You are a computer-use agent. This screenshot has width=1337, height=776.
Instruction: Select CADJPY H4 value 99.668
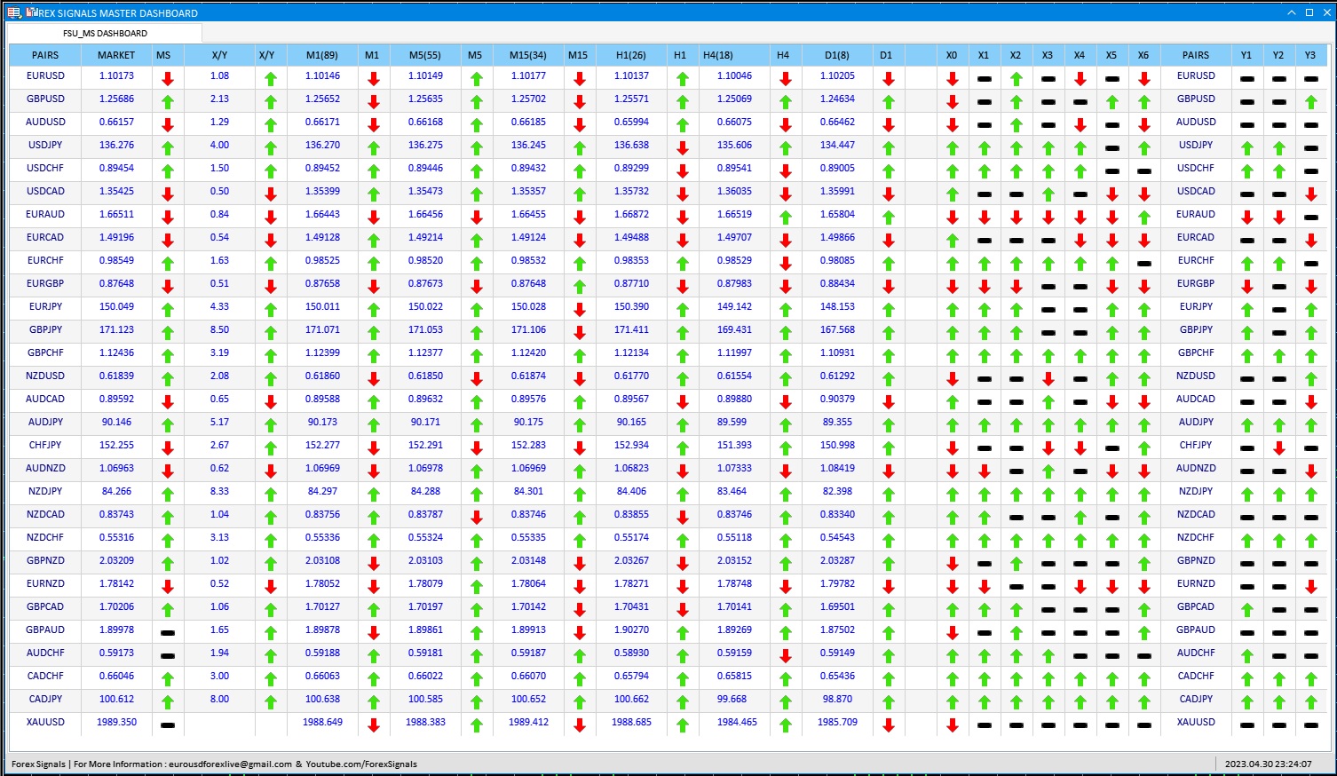point(732,700)
